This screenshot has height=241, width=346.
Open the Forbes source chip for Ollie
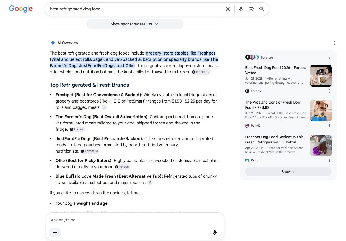tap(122, 167)
